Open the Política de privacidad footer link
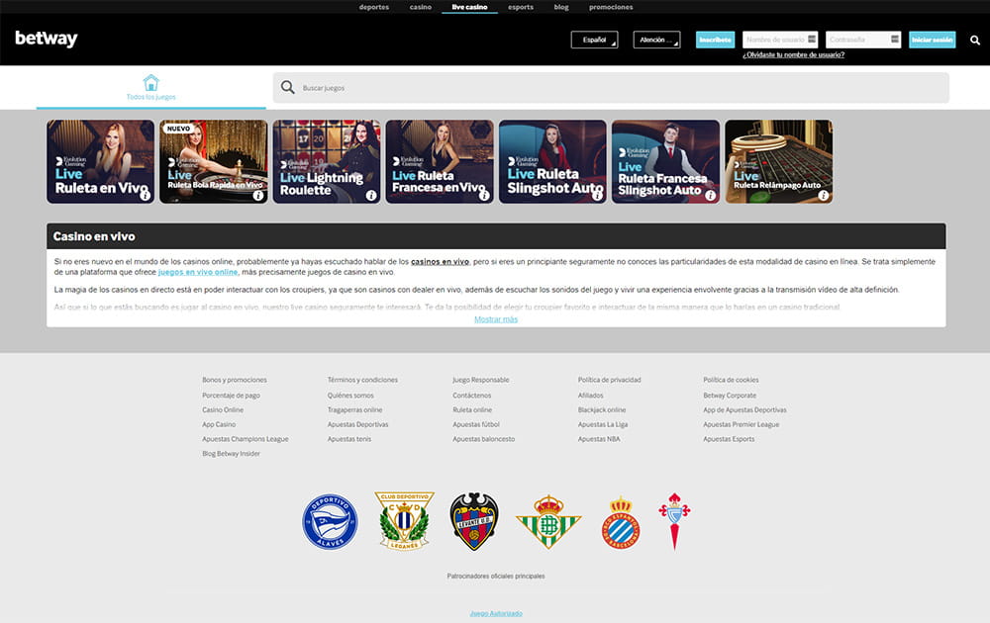 [609, 381]
